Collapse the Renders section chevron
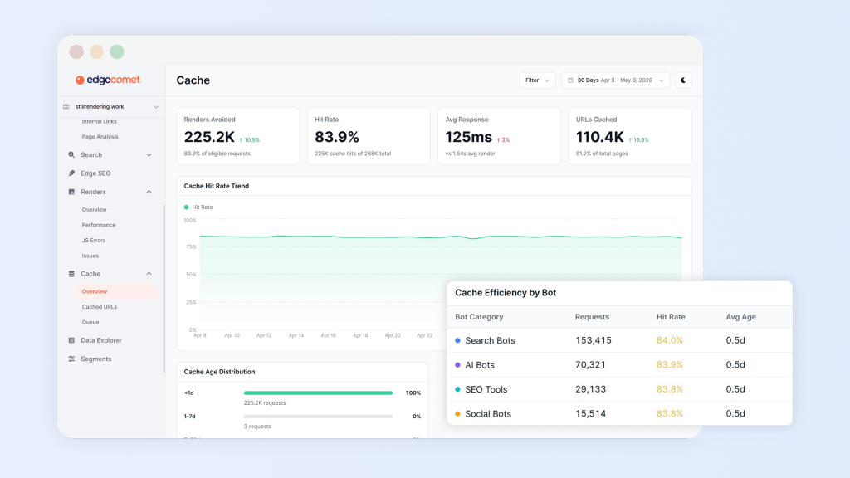850x478 pixels. point(149,192)
